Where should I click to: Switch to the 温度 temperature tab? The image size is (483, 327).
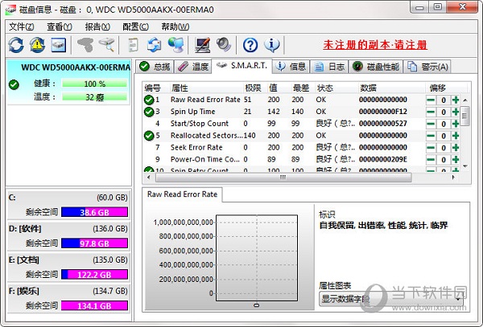click(193, 67)
